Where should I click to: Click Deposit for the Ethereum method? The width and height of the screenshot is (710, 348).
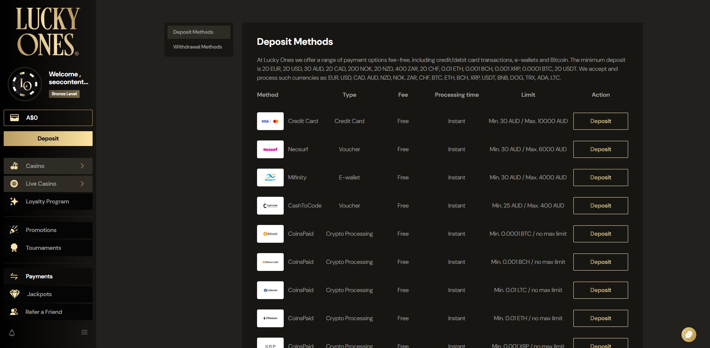(600, 318)
